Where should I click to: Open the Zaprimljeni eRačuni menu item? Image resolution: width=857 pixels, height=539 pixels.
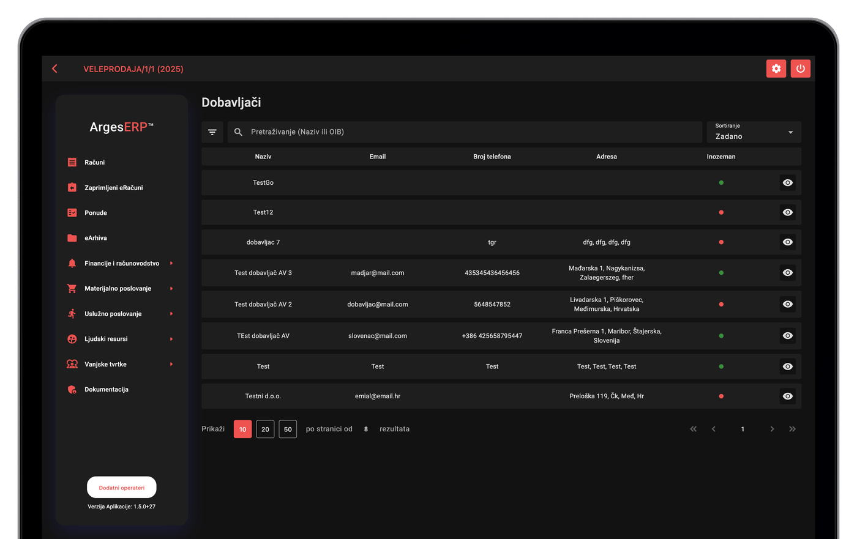(x=114, y=188)
